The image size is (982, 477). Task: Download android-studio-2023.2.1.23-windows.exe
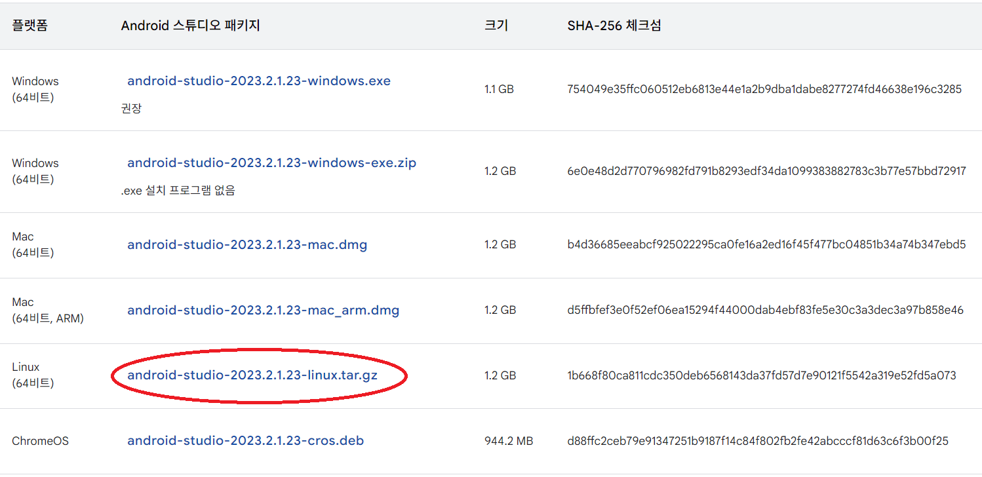tap(259, 81)
